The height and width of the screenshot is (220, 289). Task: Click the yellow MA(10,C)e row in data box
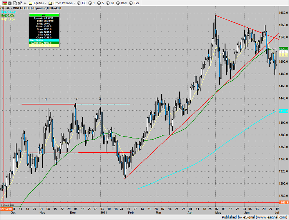[x=44, y=45]
